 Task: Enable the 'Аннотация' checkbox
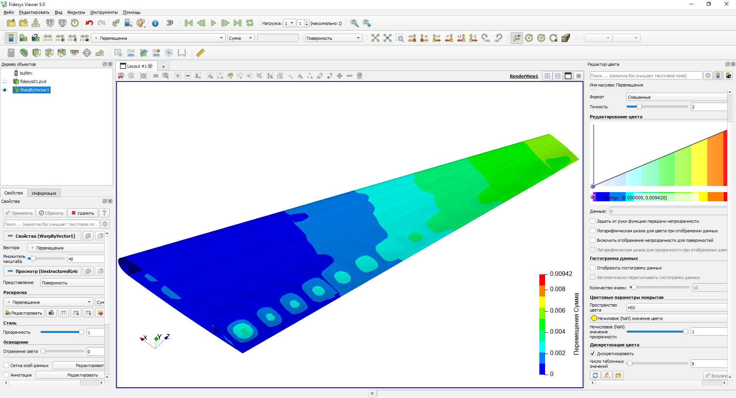6,375
